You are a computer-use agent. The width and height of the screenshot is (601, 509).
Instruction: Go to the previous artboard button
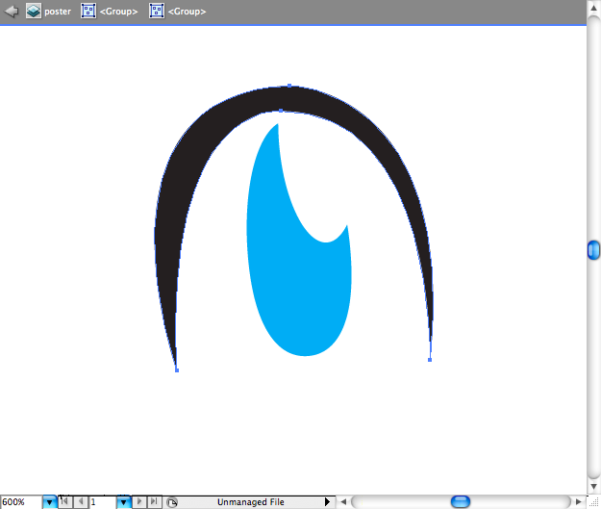pos(81,501)
